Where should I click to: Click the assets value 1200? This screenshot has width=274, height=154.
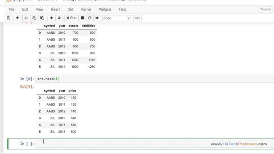[75, 53]
